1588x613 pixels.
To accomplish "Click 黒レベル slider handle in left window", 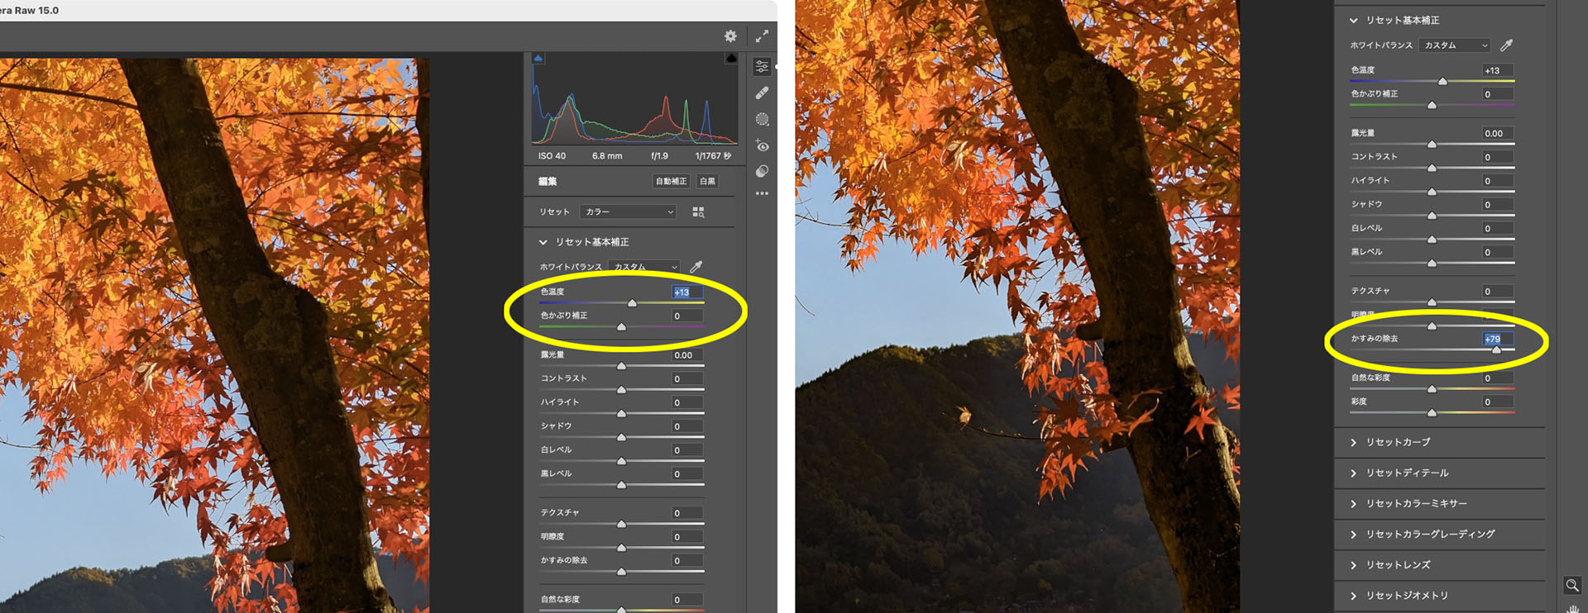I will 622,485.
